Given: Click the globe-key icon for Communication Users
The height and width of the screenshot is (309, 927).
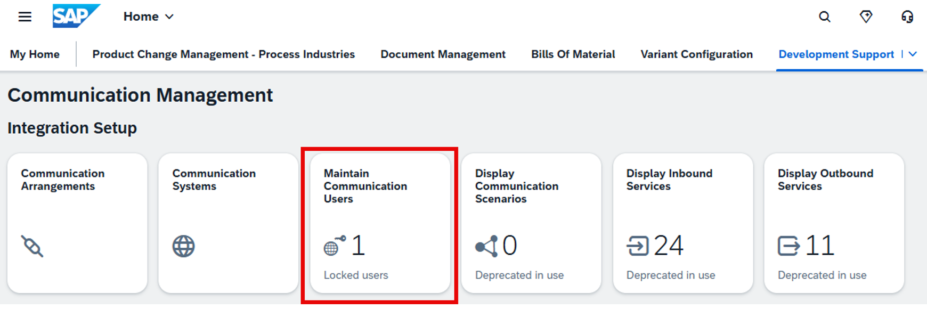Looking at the screenshot, I should click(x=334, y=246).
